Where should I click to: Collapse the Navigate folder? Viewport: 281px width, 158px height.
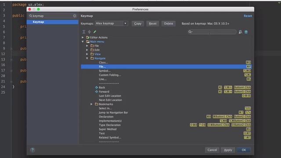[87, 58]
